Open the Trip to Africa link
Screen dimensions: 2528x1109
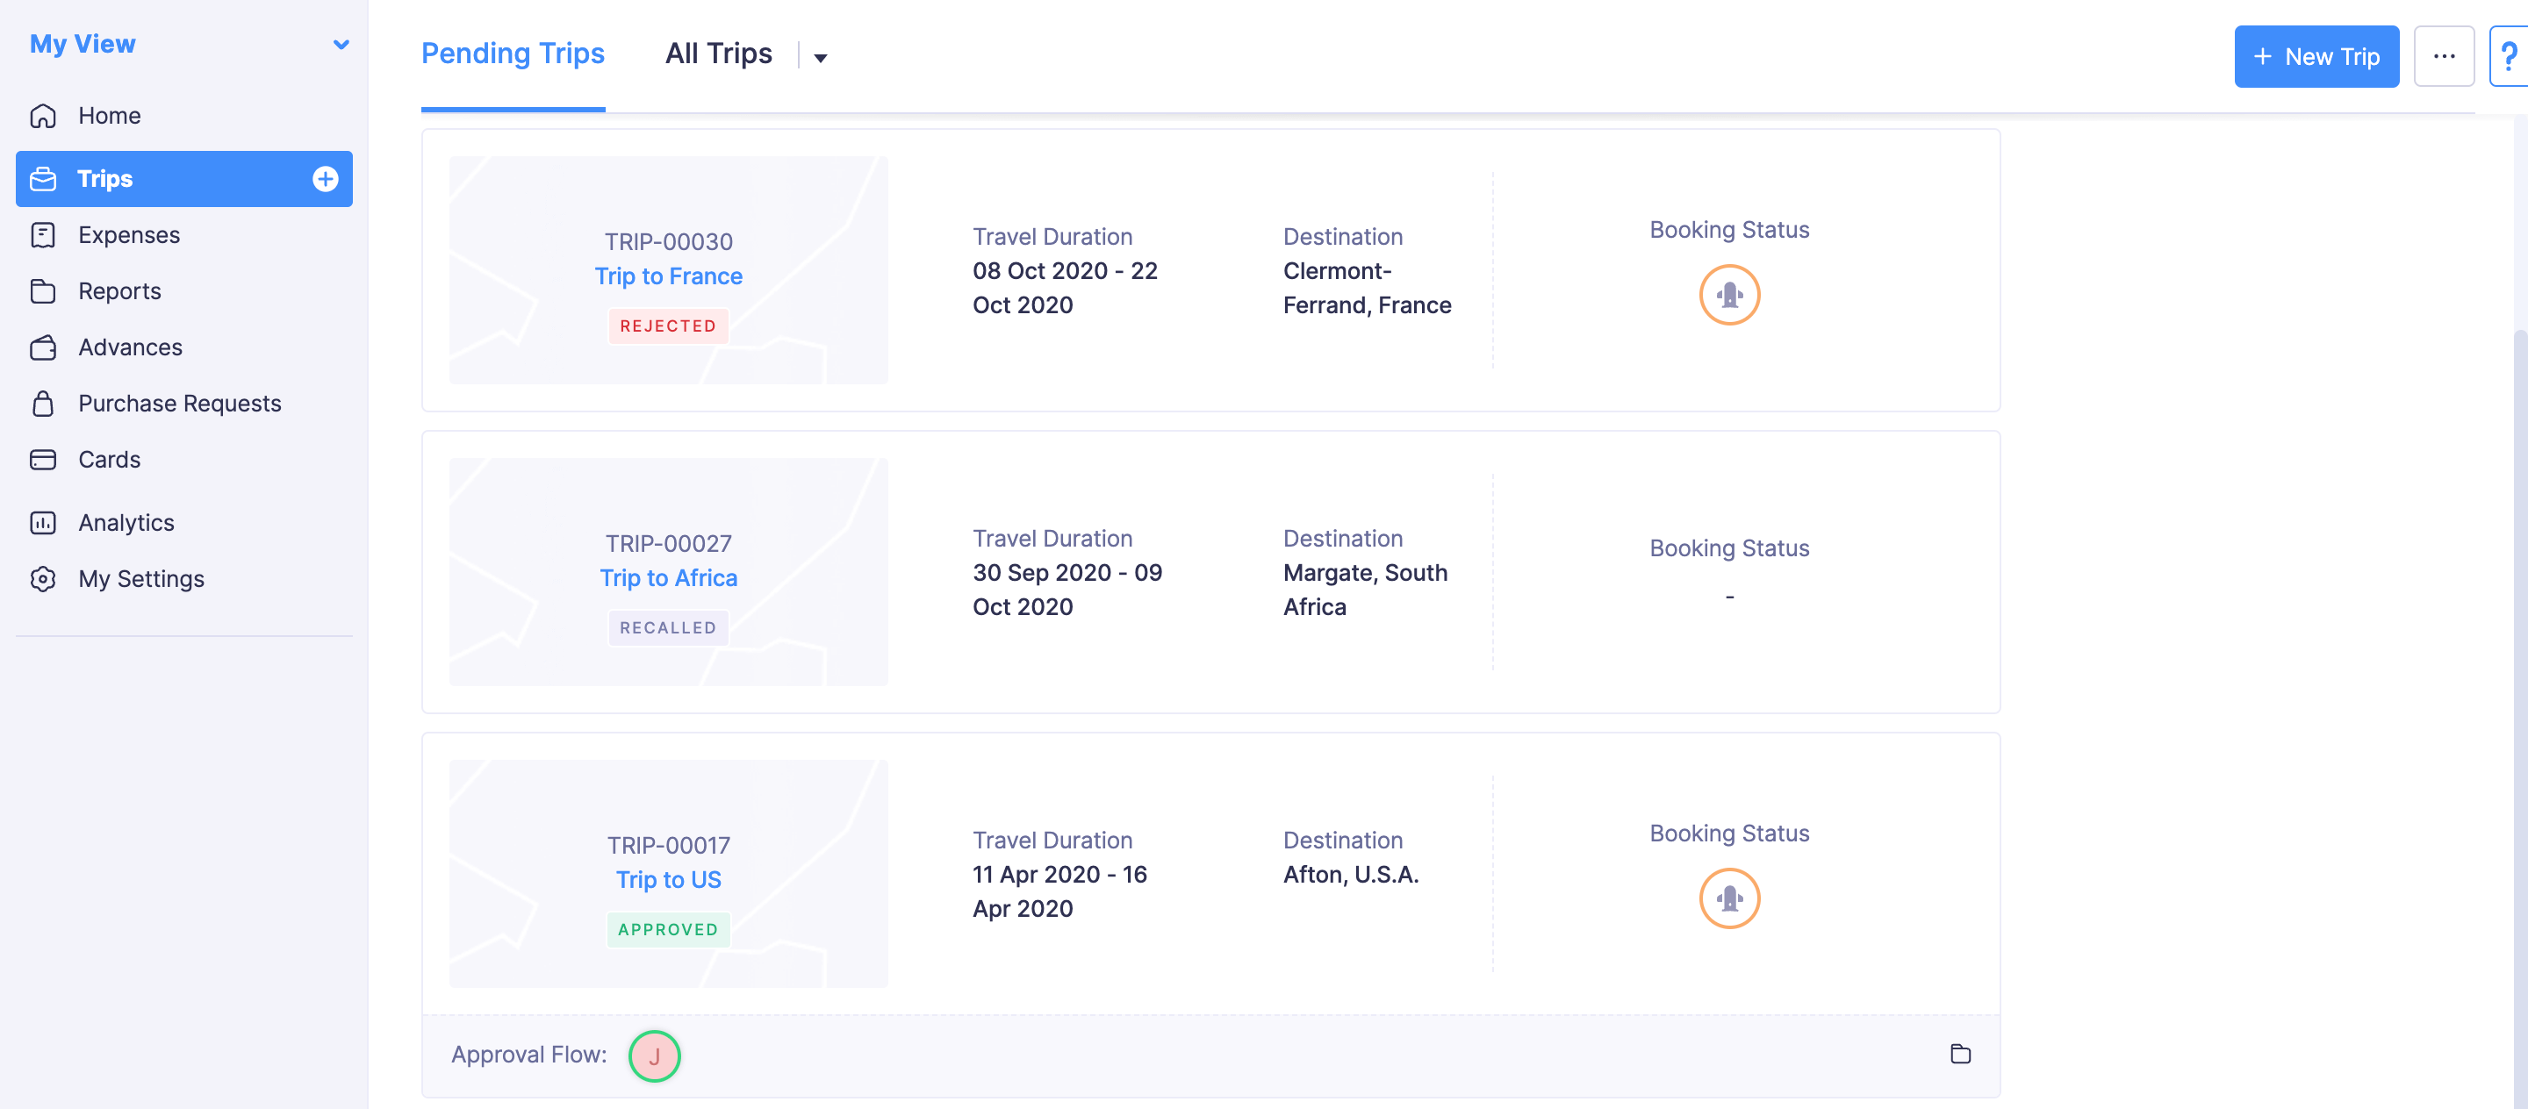[668, 577]
